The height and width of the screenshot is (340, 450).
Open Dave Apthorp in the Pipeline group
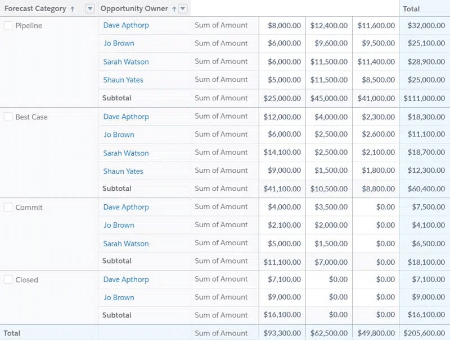coord(126,25)
